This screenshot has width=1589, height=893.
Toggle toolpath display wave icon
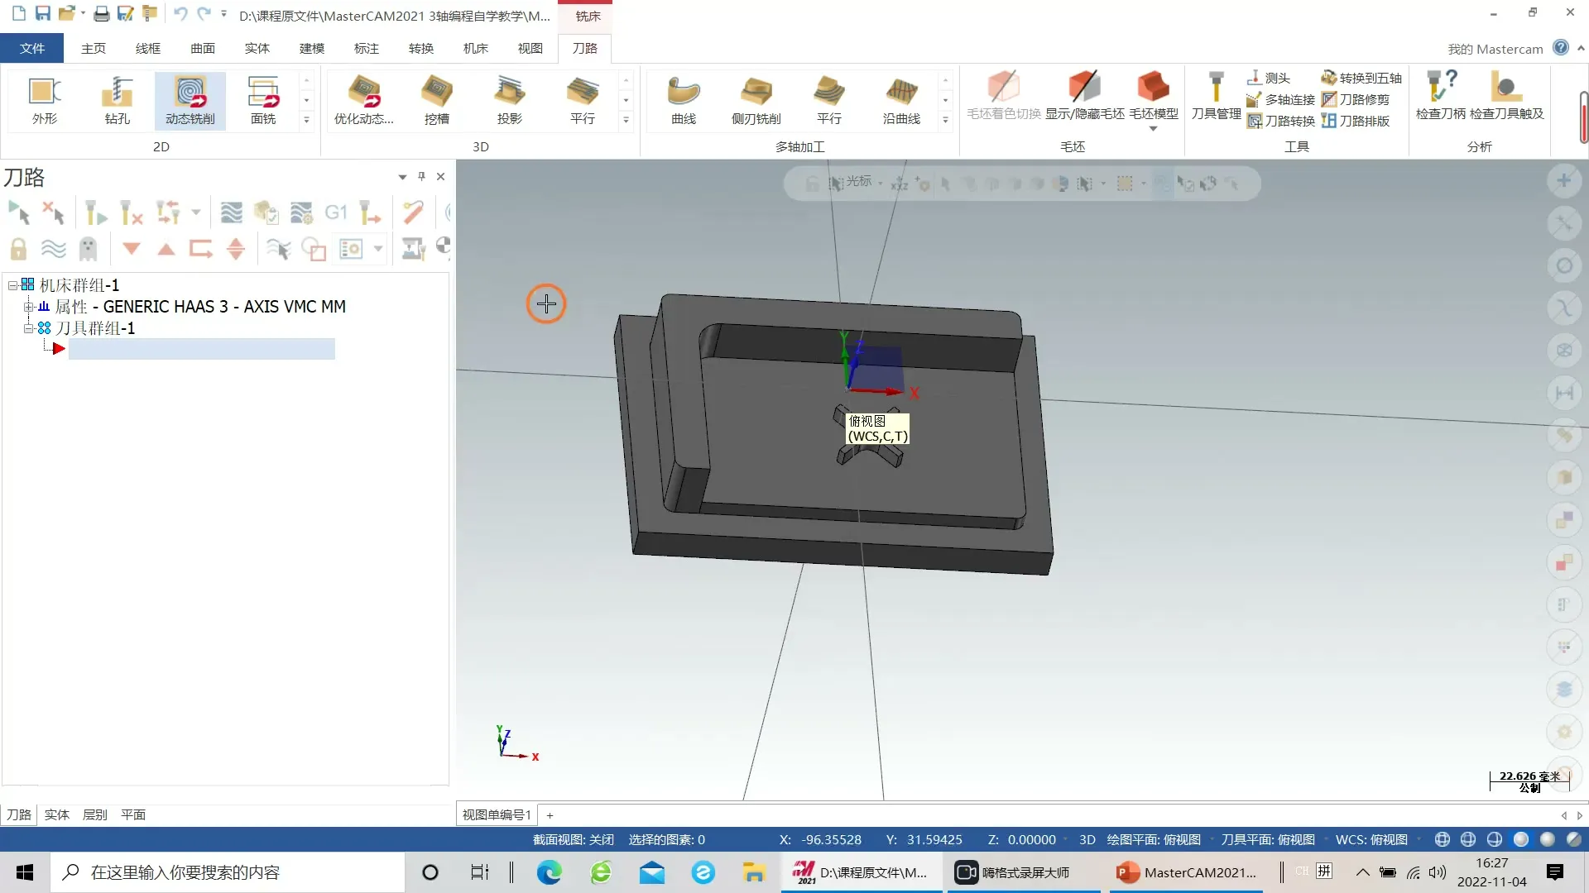tap(54, 249)
